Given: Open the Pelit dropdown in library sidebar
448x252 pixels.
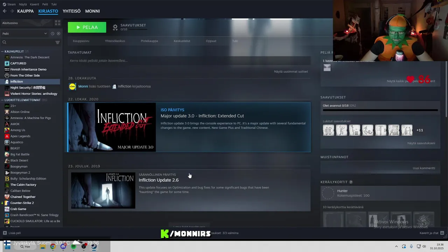Looking at the screenshot, I should tap(24, 34).
